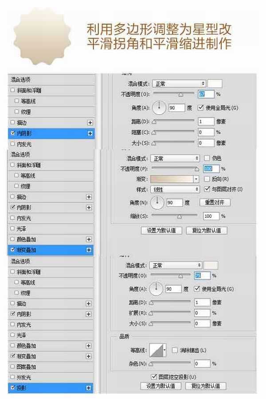Enable the 仿色 dither checkbox

pyautogui.click(x=207, y=159)
